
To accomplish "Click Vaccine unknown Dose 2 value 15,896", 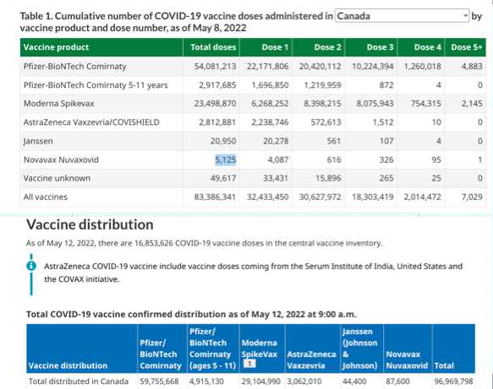I will point(328,178).
